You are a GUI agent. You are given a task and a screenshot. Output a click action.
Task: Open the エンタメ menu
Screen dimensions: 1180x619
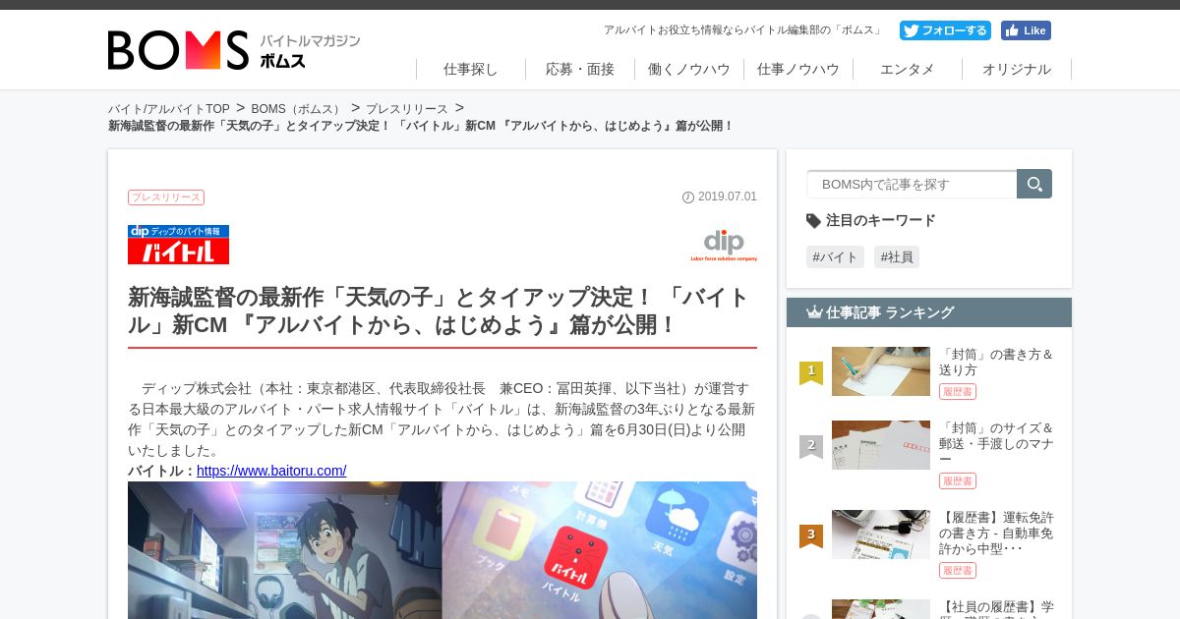pos(908,69)
